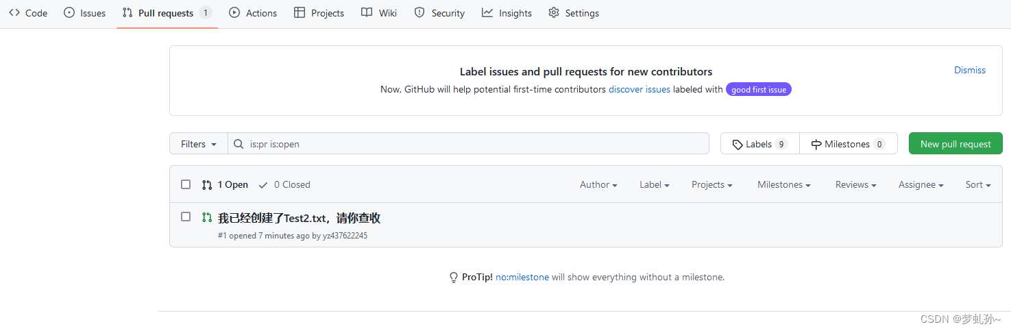Go to the Issues tab
The width and height of the screenshot is (1011, 331).
click(84, 13)
